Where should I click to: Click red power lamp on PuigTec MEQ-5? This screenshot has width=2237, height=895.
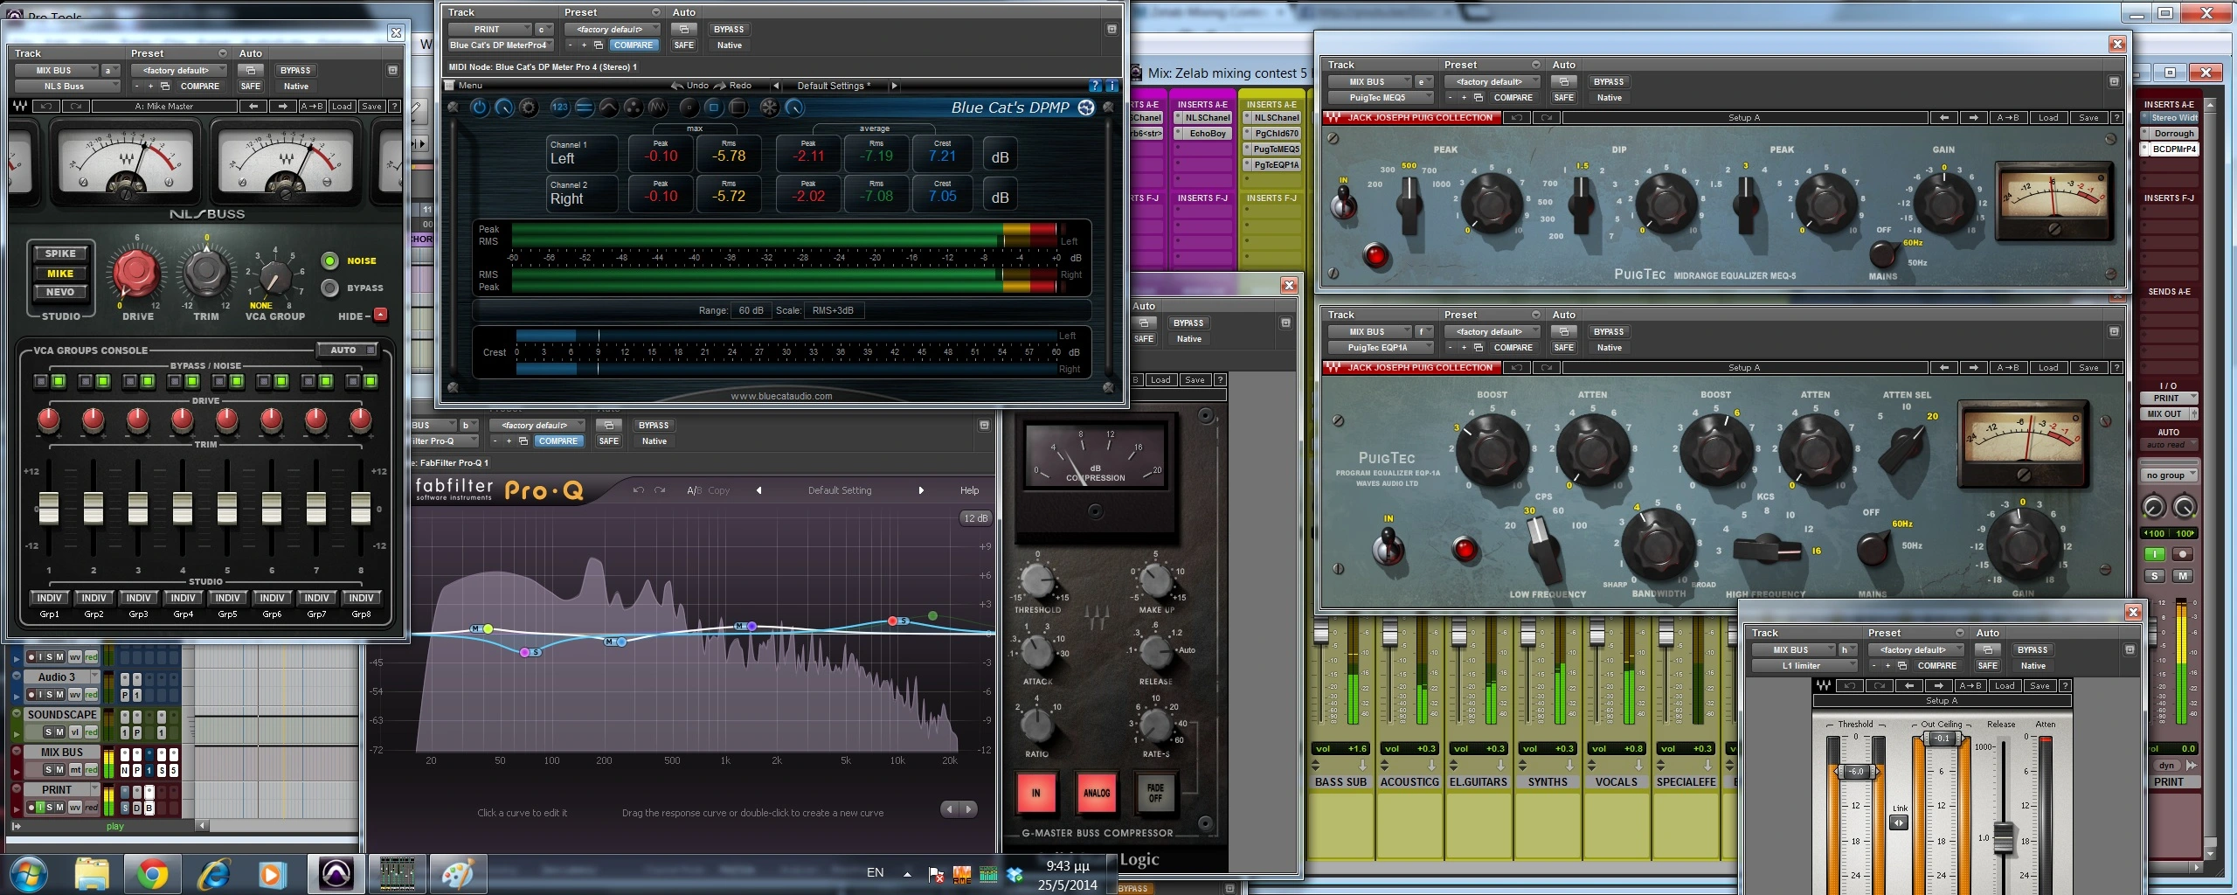(x=1375, y=255)
